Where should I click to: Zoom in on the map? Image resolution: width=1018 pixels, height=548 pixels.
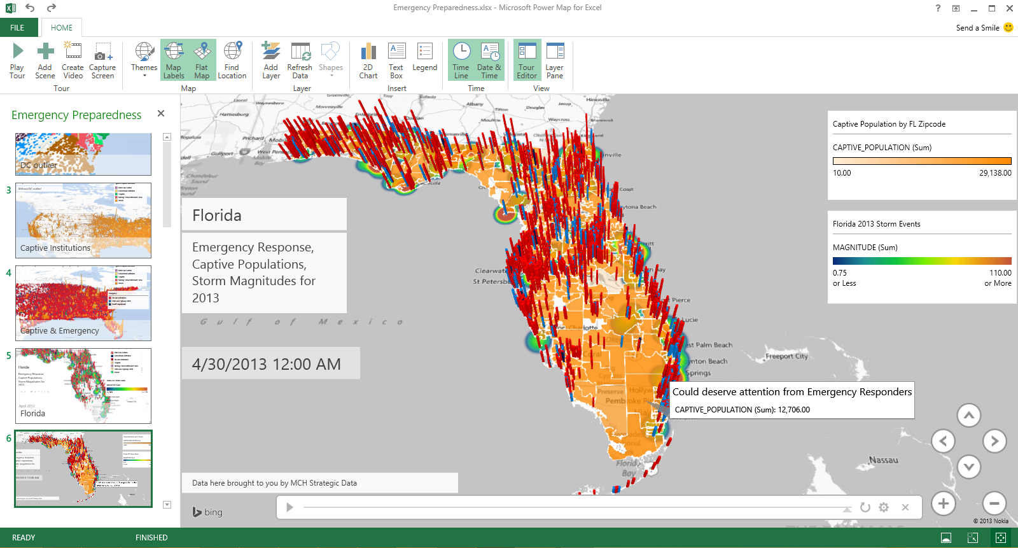click(x=944, y=503)
